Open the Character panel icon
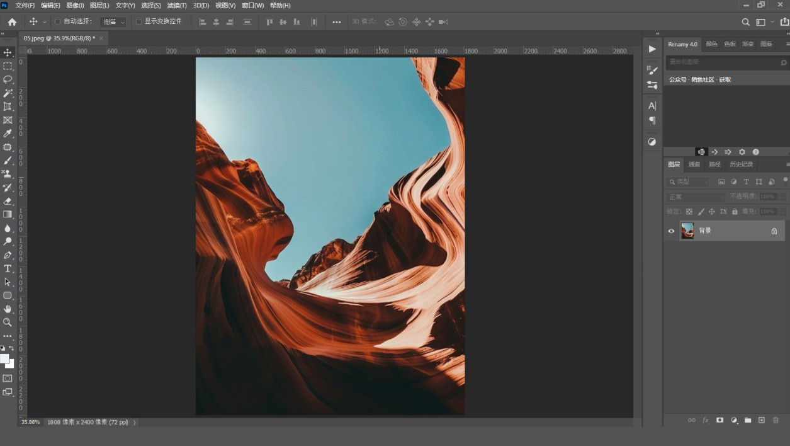This screenshot has height=446, width=790. pos(652,105)
